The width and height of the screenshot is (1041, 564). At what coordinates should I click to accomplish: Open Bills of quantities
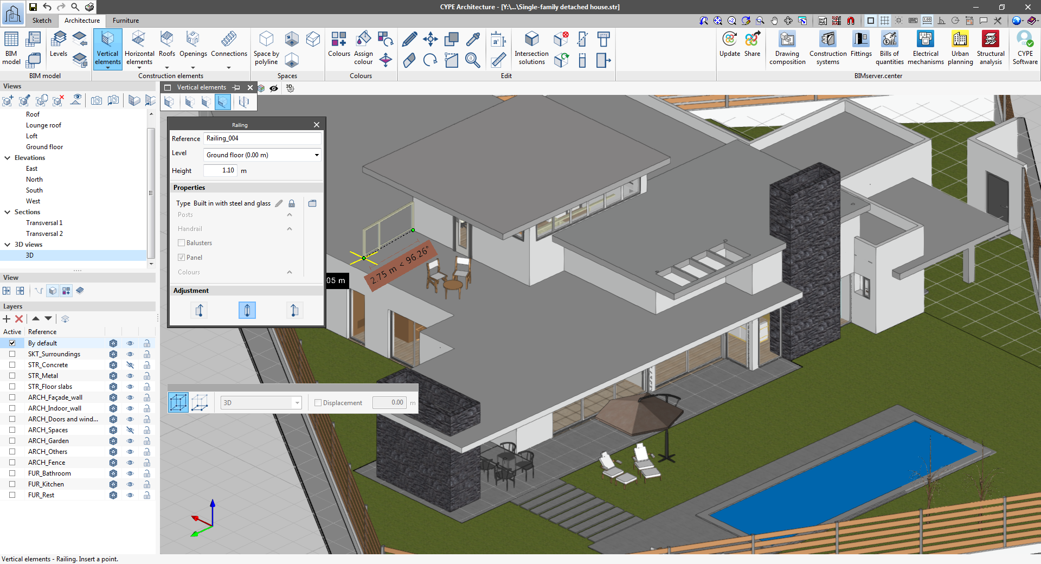click(889, 49)
